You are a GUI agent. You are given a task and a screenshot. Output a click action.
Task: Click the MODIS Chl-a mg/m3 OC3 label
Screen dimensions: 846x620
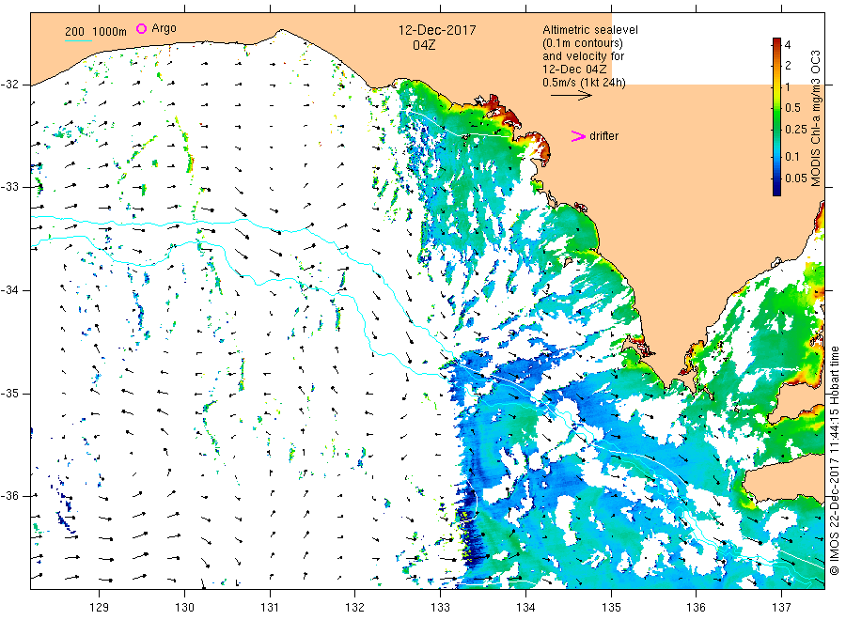tap(815, 118)
